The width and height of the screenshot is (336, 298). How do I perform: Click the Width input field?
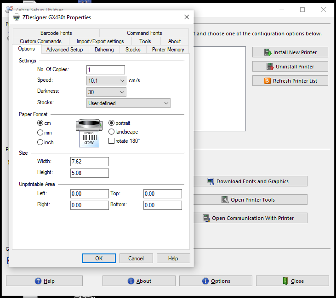[90, 162]
